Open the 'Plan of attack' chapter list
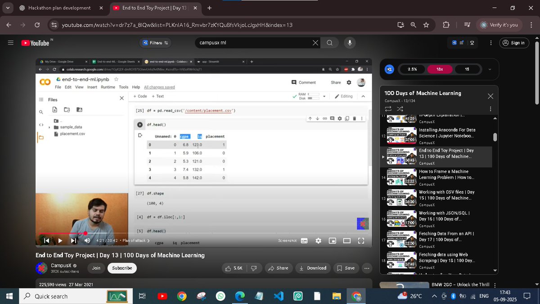This screenshot has width=540, height=304. click(136, 240)
